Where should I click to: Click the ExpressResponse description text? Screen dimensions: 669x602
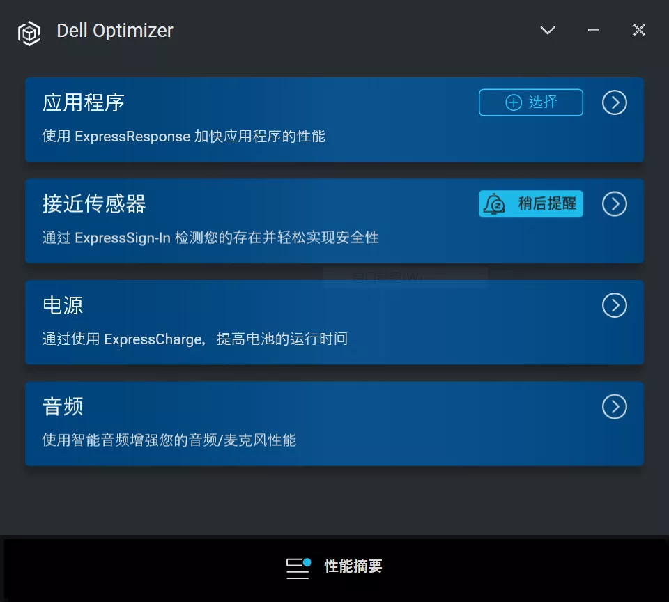184,137
